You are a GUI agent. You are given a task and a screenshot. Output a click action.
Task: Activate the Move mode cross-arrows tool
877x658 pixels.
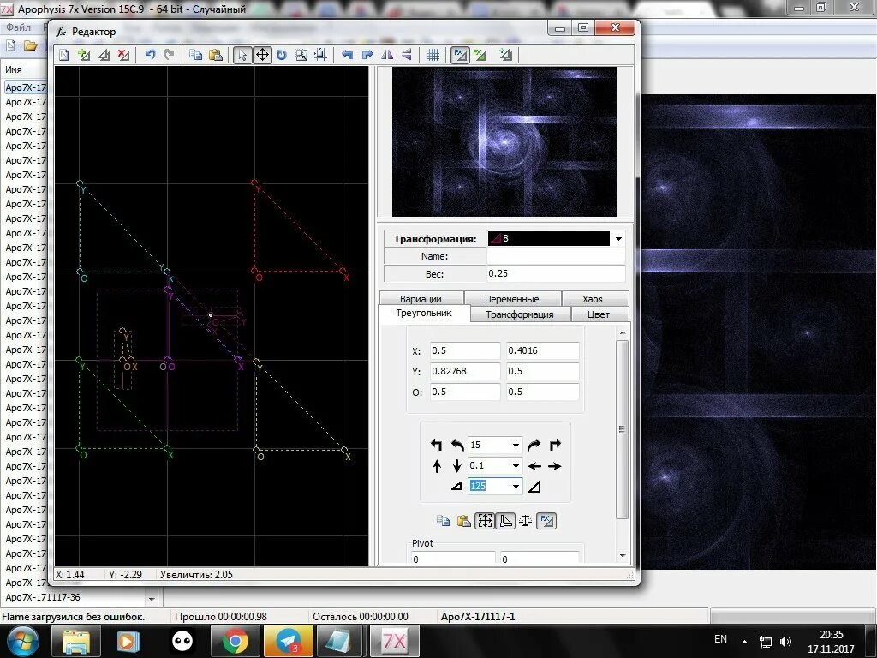pyautogui.click(x=262, y=55)
